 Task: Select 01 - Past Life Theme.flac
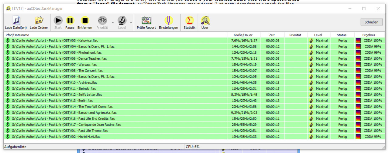[194, 131]
